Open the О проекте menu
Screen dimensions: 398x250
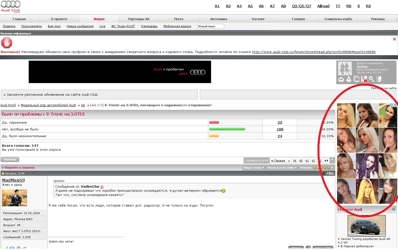tap(59, 19)
